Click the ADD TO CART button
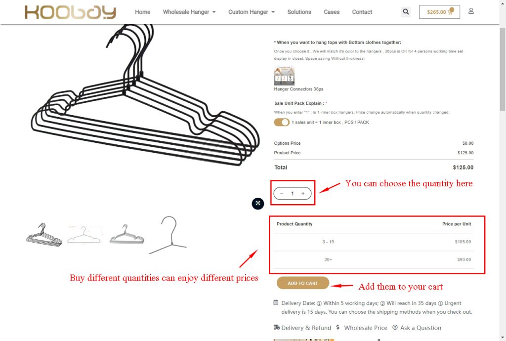 coord(303,283)
